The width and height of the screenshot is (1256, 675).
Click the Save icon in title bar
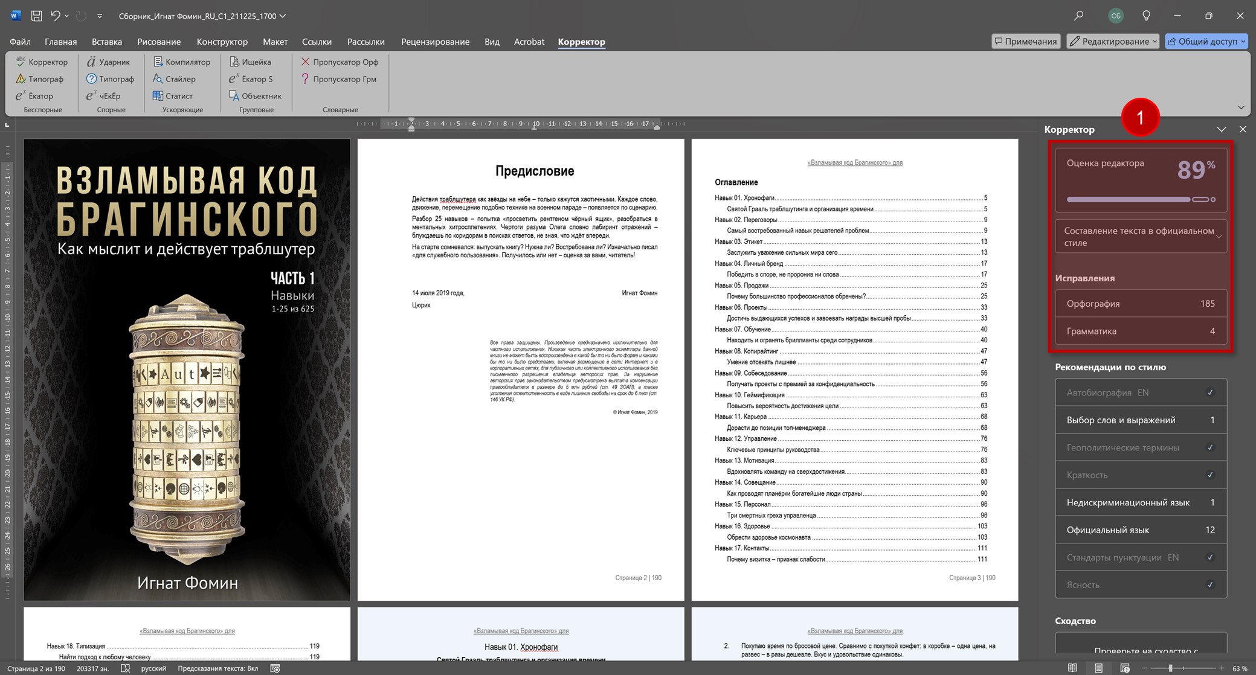coord(36,16)
